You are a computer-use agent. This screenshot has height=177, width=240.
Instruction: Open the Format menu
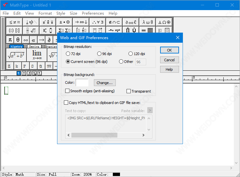click(45, 13)
